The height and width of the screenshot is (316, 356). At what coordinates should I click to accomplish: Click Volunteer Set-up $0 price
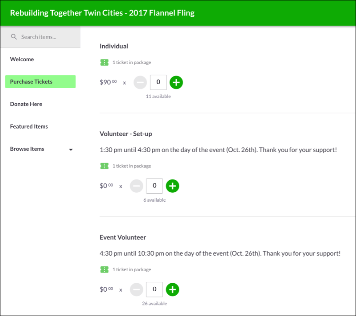(x=106, y=186)
